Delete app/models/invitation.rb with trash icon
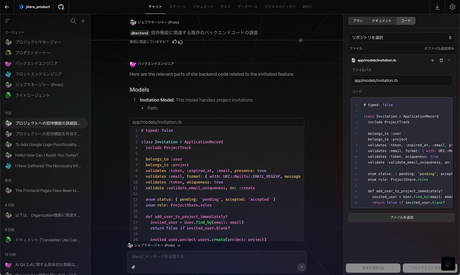Viewport: 460px width, 275px height. pyautogui.click(x=441, y=60)
